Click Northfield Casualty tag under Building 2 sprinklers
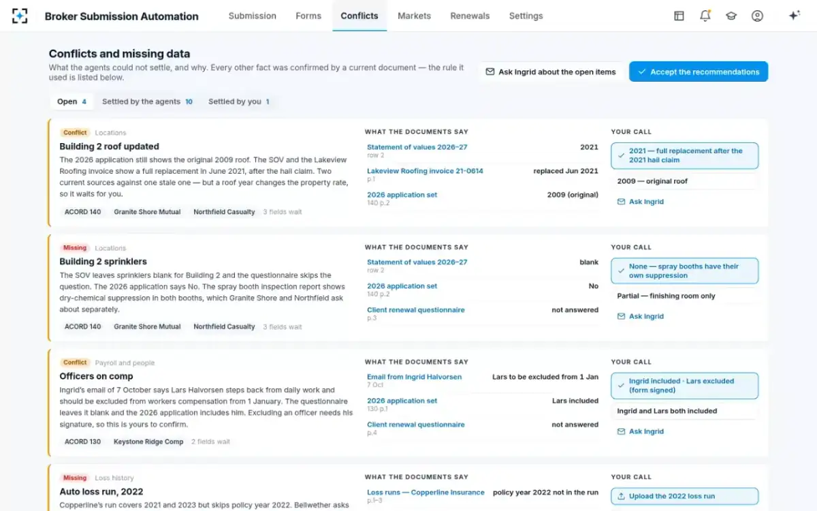The height and width of the screenshot is (511, 817). click(x=224, y=326)
